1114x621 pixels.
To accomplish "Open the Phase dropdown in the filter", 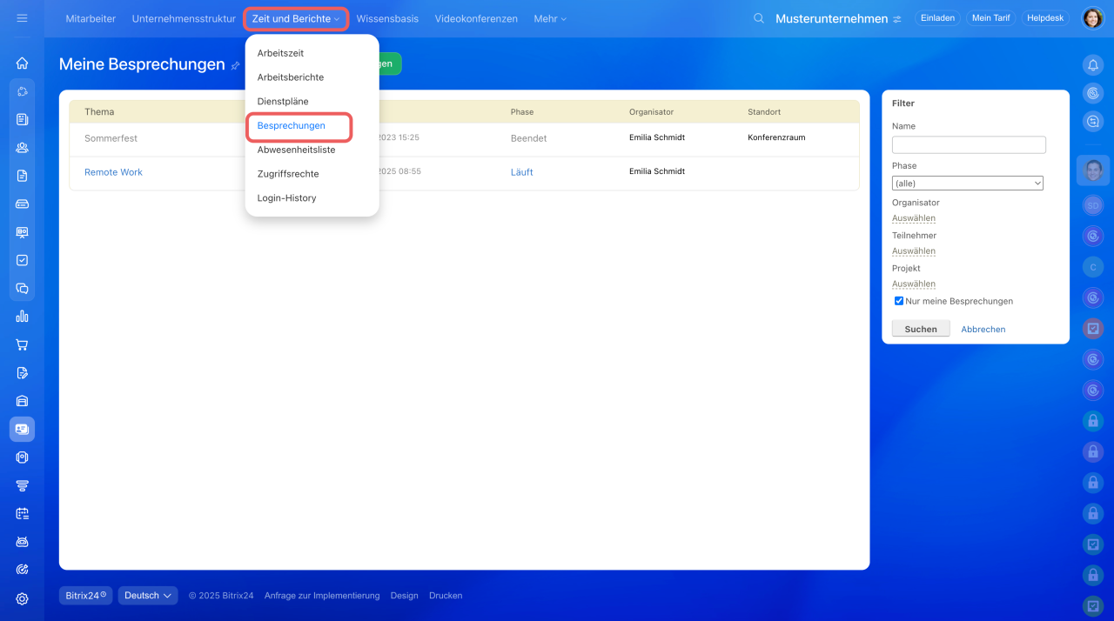I will coord(968,184).
